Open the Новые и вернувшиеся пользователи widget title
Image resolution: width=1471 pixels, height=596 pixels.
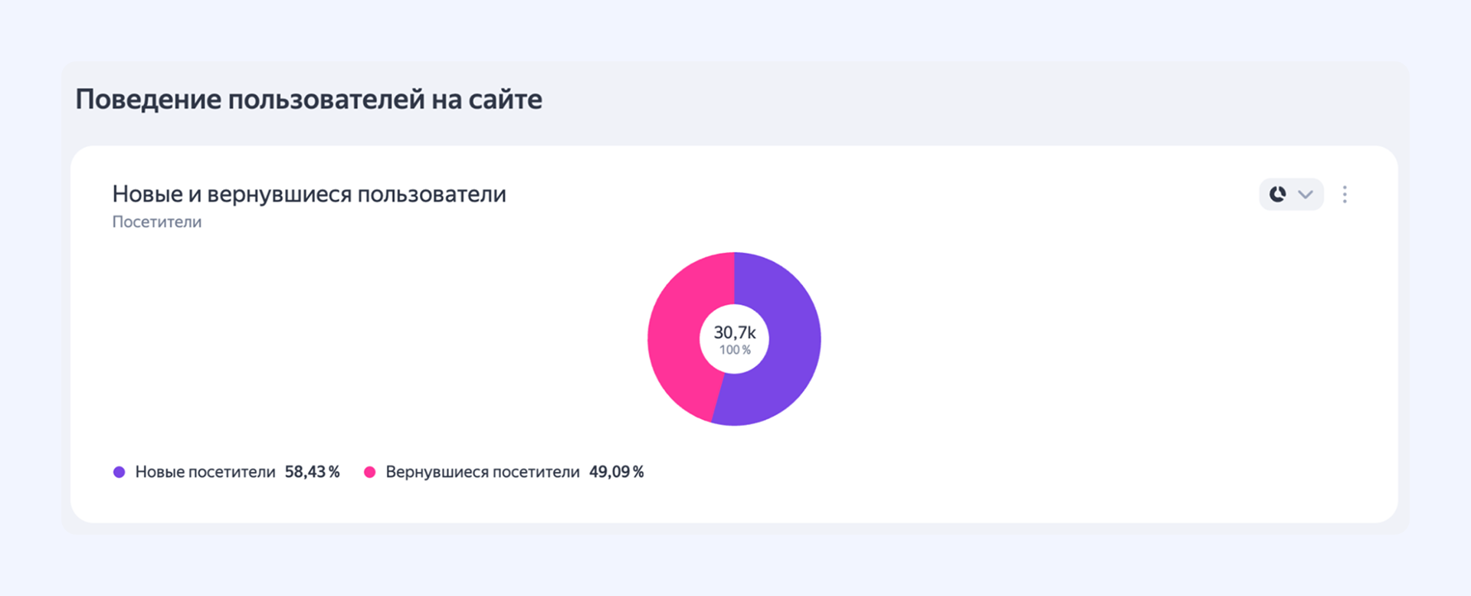pos(309,195)
